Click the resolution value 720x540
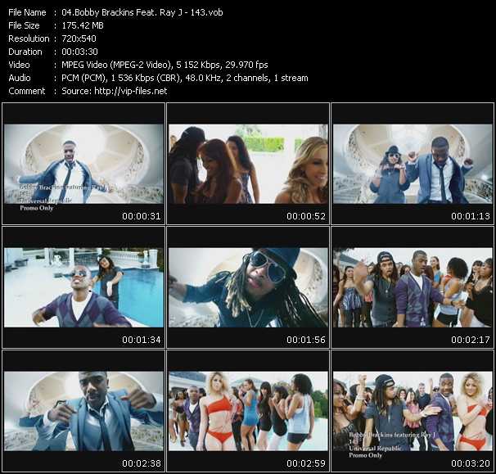Screen dimensions: 496x474 click(x=79, y=38)
